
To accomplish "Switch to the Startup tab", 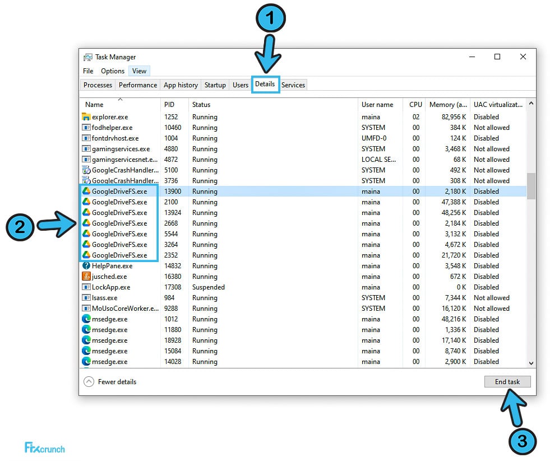I will (x=215, y=85).
